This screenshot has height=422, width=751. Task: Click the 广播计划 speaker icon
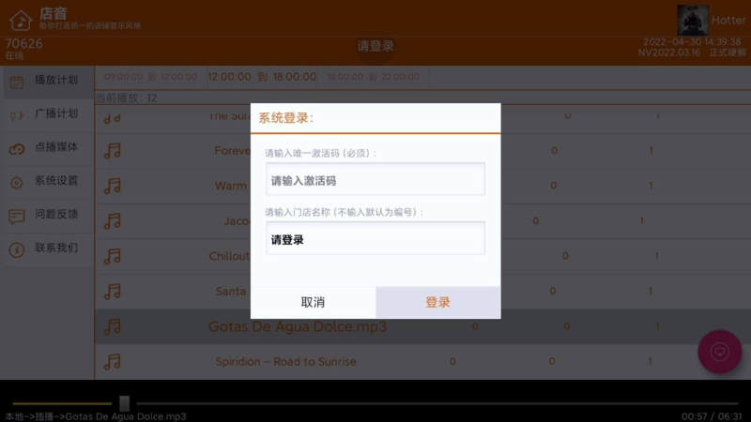17,114
